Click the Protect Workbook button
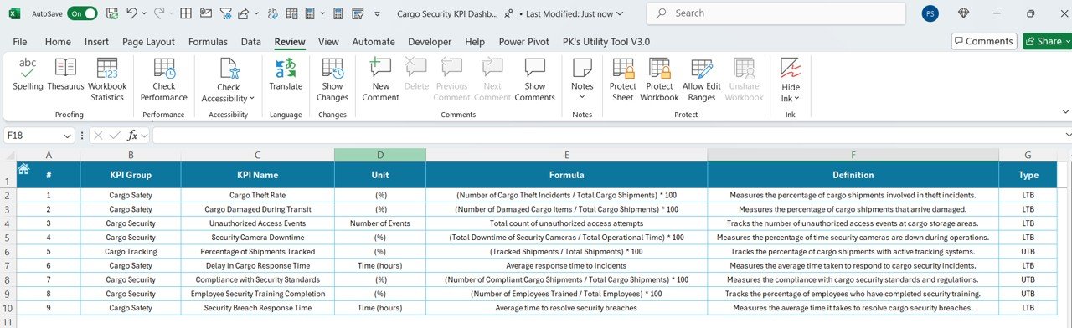Screen dimensions: 1072x328 coord(659,79)
